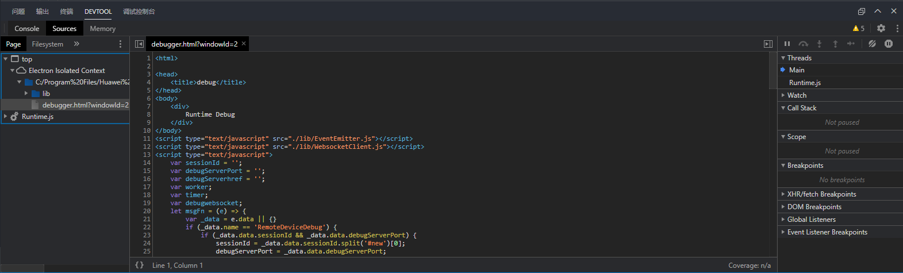The width and height of the screenshot is (903, 273).
Task: Expand the lib folder
Action: pyautogui.click(x=26, y=93)
